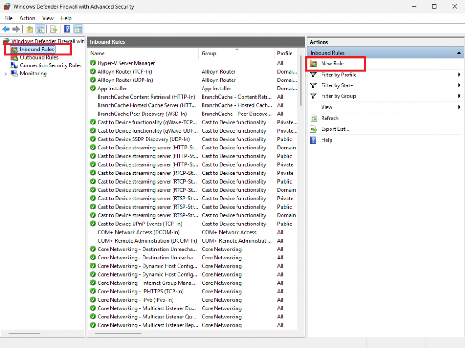Open the View submenu arrow in Actions

(x=459, y=107)
